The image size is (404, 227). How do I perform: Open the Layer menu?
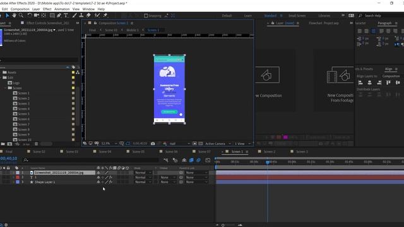click(x=36, y=9)
